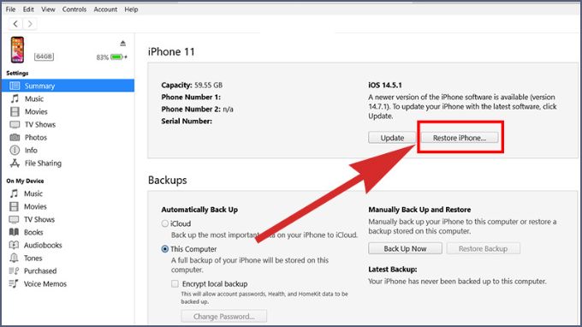Open the Help menu
The width and height of the screenshot is (582, 327).
131,9
